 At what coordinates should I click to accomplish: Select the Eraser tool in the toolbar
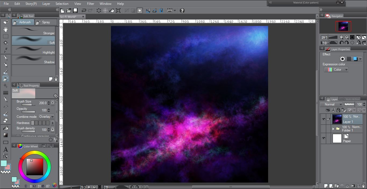(6, 121)
